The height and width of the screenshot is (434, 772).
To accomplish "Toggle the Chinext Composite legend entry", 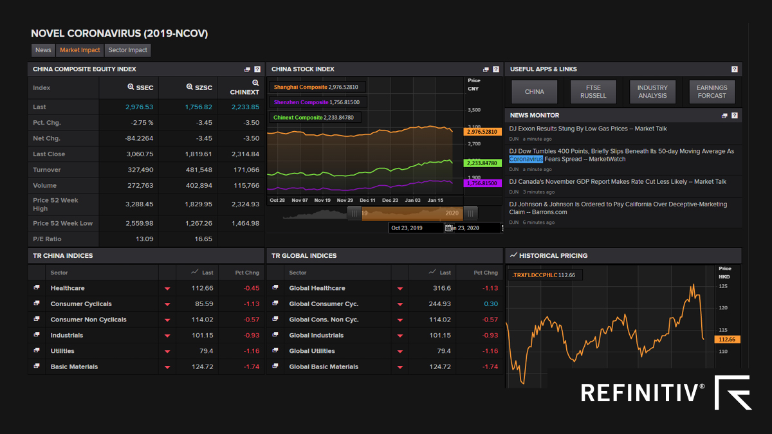I will pos(316,117).
